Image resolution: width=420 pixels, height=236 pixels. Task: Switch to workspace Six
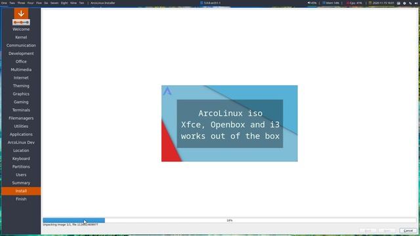pyautogui.click(x=46, y=3)
